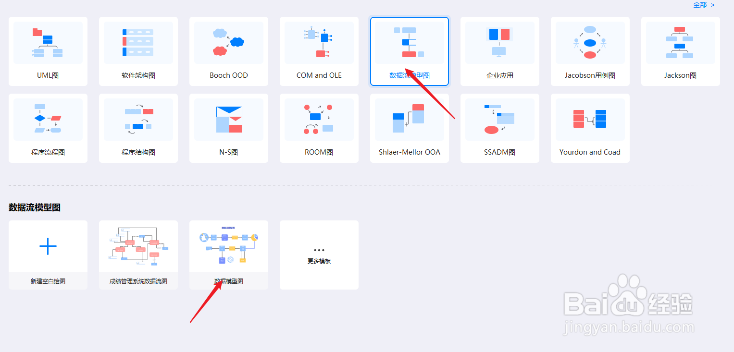
Task: Select the SSADM图 template category
Action: tap(499, 128)
